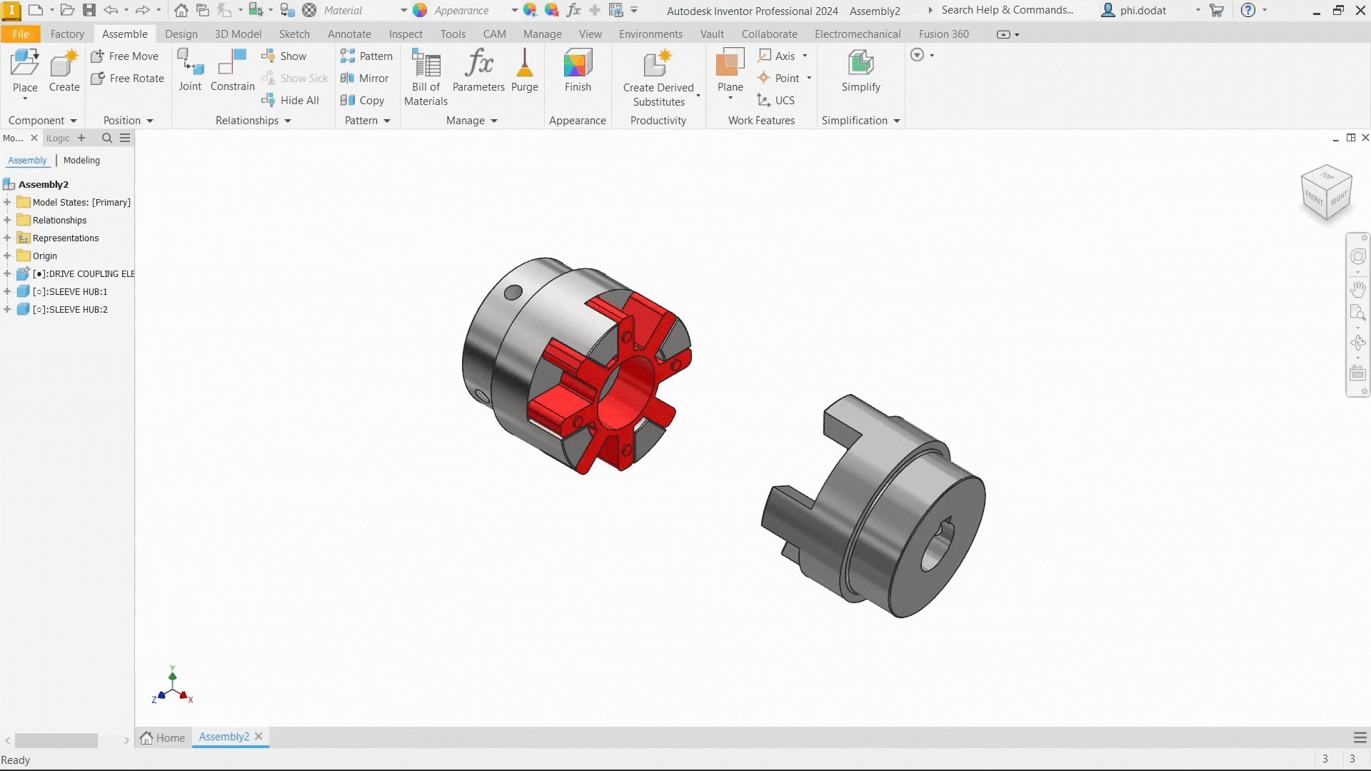Switch to the Home document tab
The height and width of the screenshot is (771, 1371).
click(164, 737)
